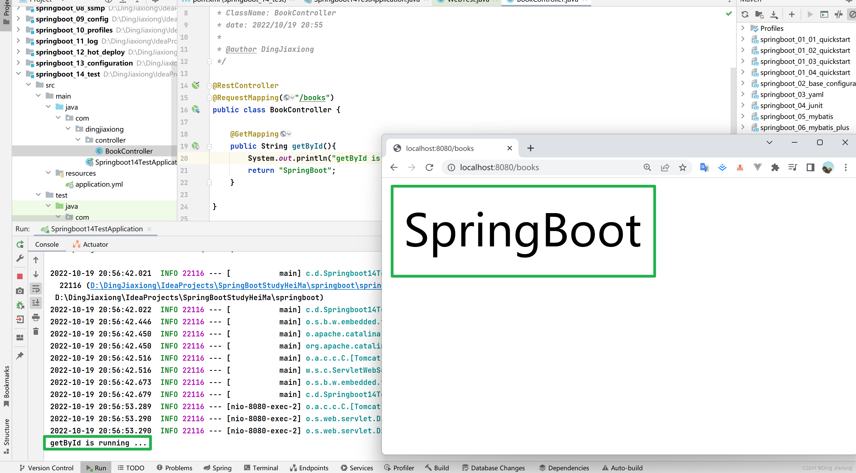Click the camera thread dump icon
The image size is (856, 473).
20,291
